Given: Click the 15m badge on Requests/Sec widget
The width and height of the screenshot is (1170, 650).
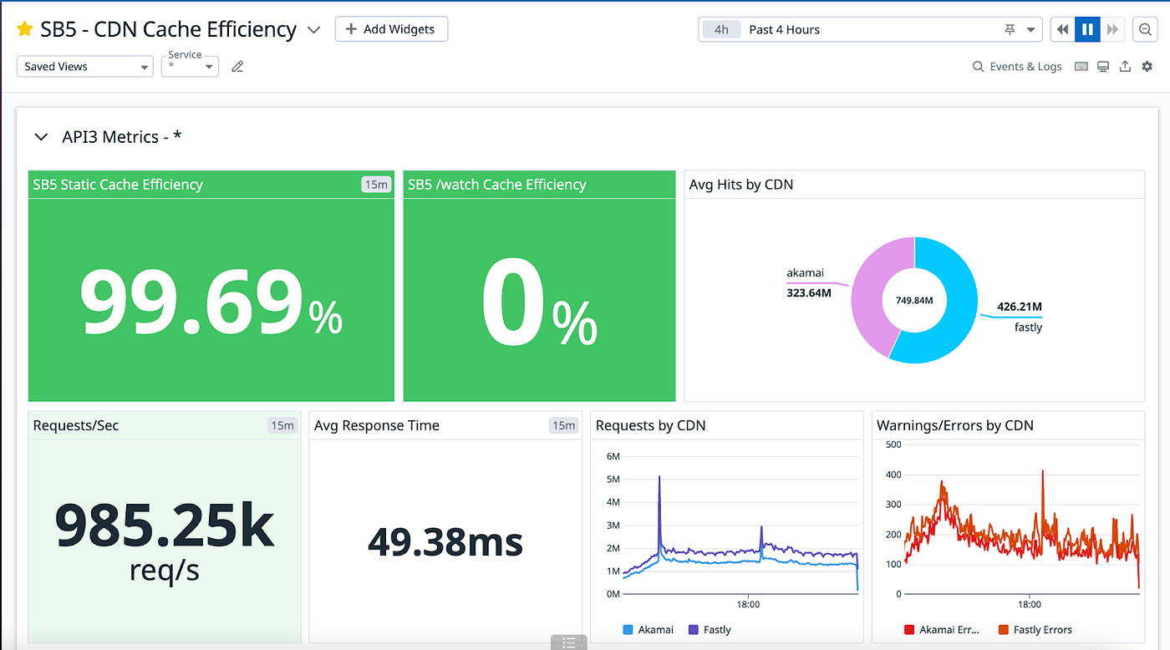Looking at the screenshot, I should pos(282,425).
